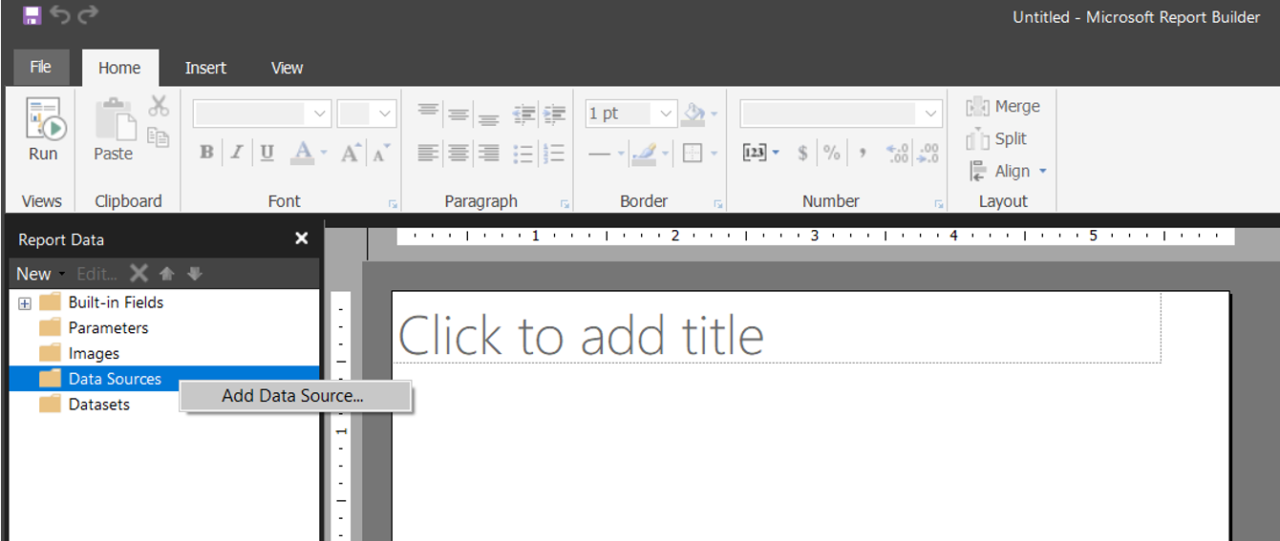The width and height of the screenshot is (1280, 541).
Task: Click the Decrease Indent icon
Action: tap(523, 114)
